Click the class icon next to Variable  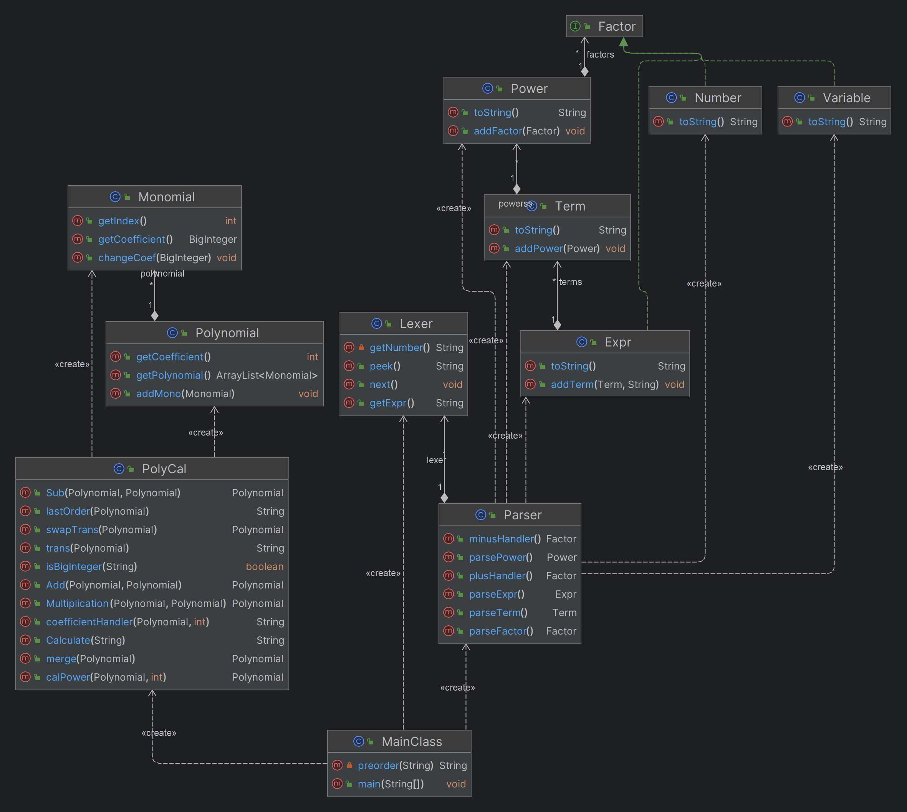pos(799,97)
